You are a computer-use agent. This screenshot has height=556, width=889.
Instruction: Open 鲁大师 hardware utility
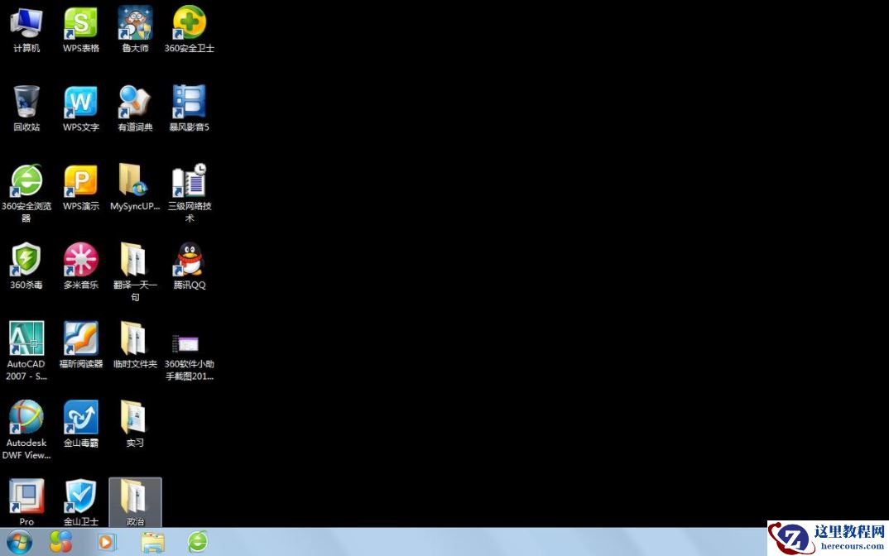coord(134,23)
